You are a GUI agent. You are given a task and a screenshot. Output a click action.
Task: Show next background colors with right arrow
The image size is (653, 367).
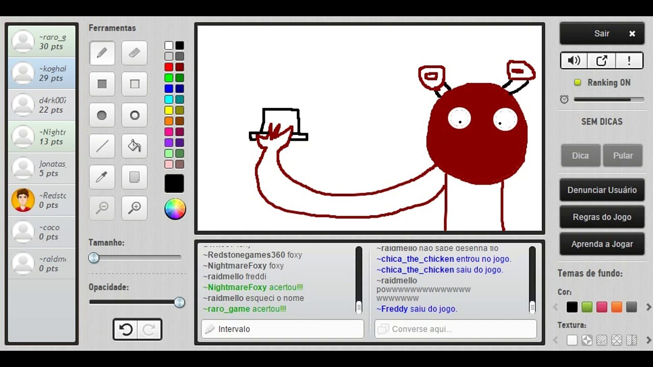(x=648, y=307)
